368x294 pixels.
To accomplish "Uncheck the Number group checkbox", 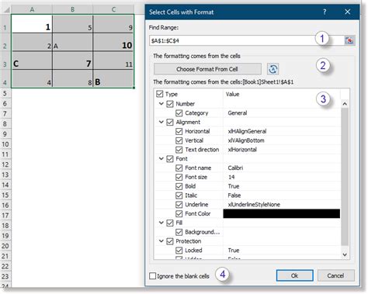I will (x=170, y=104).
